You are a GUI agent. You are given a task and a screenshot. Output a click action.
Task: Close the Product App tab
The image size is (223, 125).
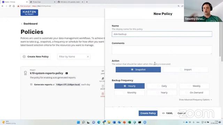[x=55, y=2]
